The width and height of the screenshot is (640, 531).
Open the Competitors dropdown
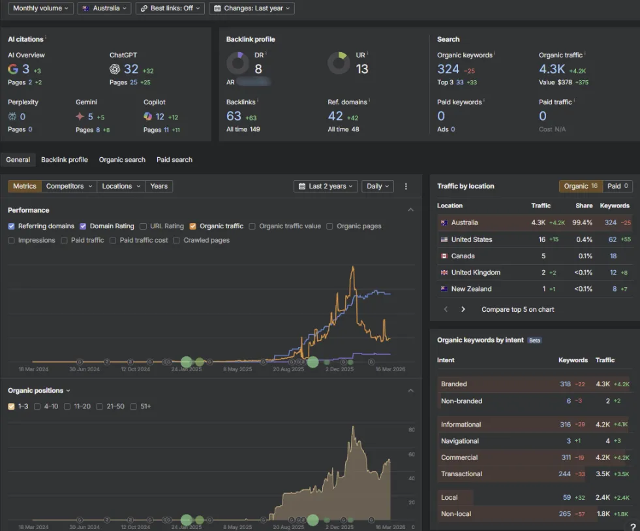pos(69,186)
